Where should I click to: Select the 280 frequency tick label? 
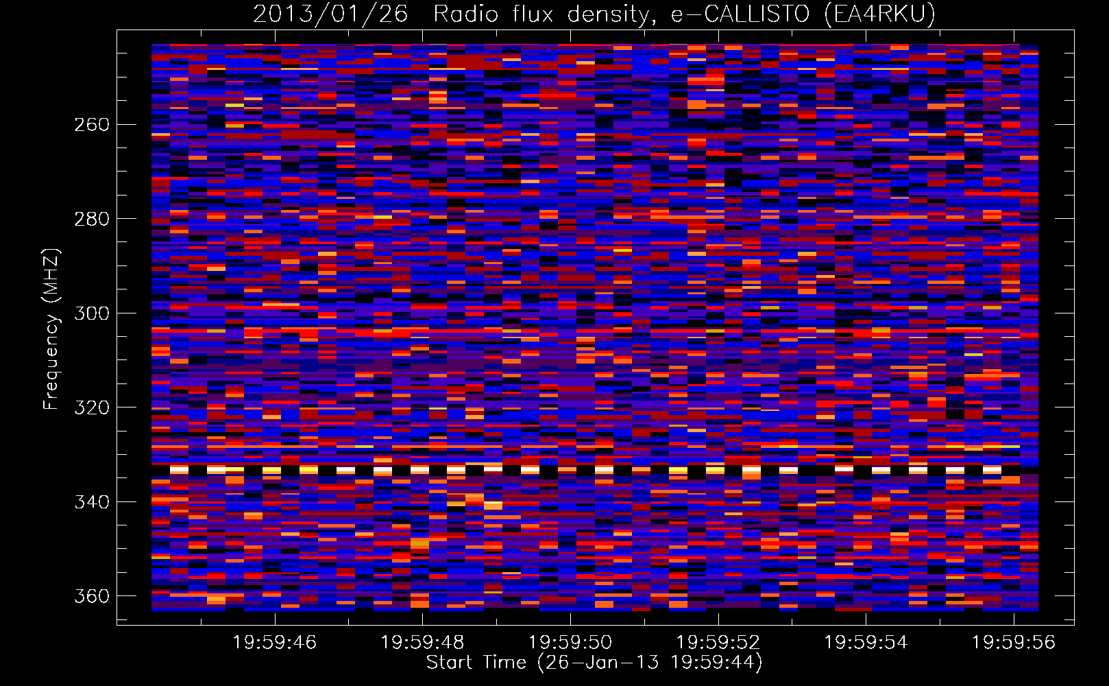coord(92,219)
